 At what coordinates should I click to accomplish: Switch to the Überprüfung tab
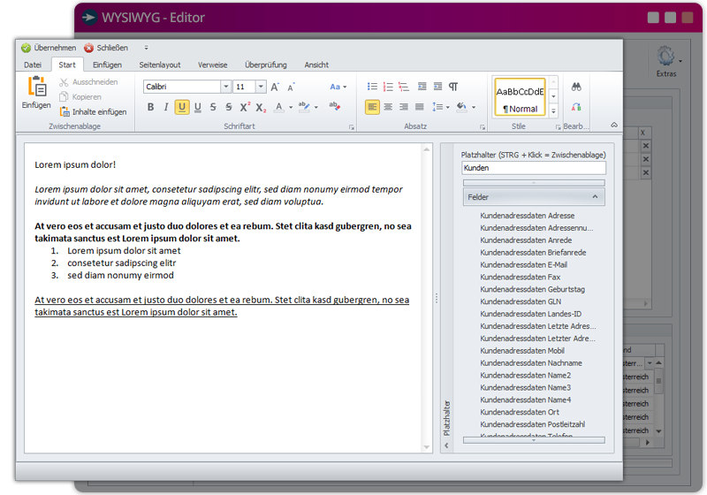point(266,65)
